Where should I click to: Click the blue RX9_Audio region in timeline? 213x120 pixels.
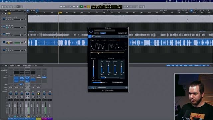click(x=58, y=42)
